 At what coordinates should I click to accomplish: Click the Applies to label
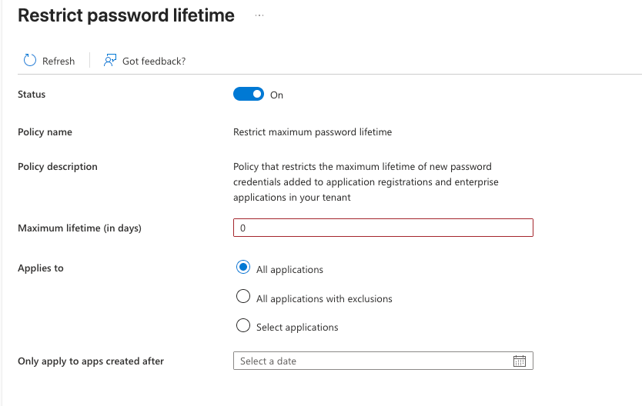click(41, 268)
